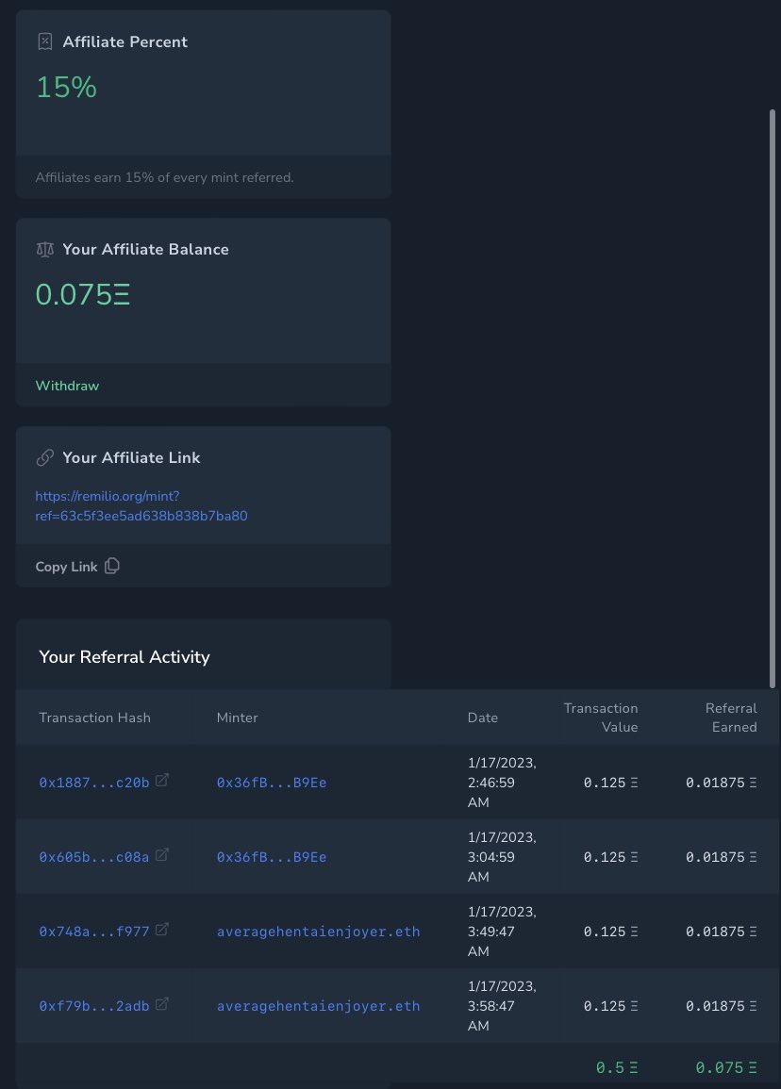Screen dimensions: 781x1089
Task: Click the date 1/17/2023, 3:49:47 AM
Action: [x=502, y=932]
